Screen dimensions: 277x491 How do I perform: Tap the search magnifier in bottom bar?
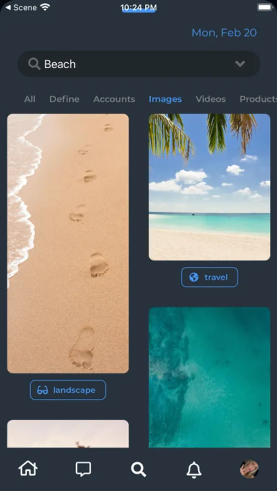138,469
